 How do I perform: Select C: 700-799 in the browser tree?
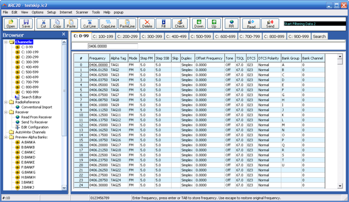tap(30, 82)
